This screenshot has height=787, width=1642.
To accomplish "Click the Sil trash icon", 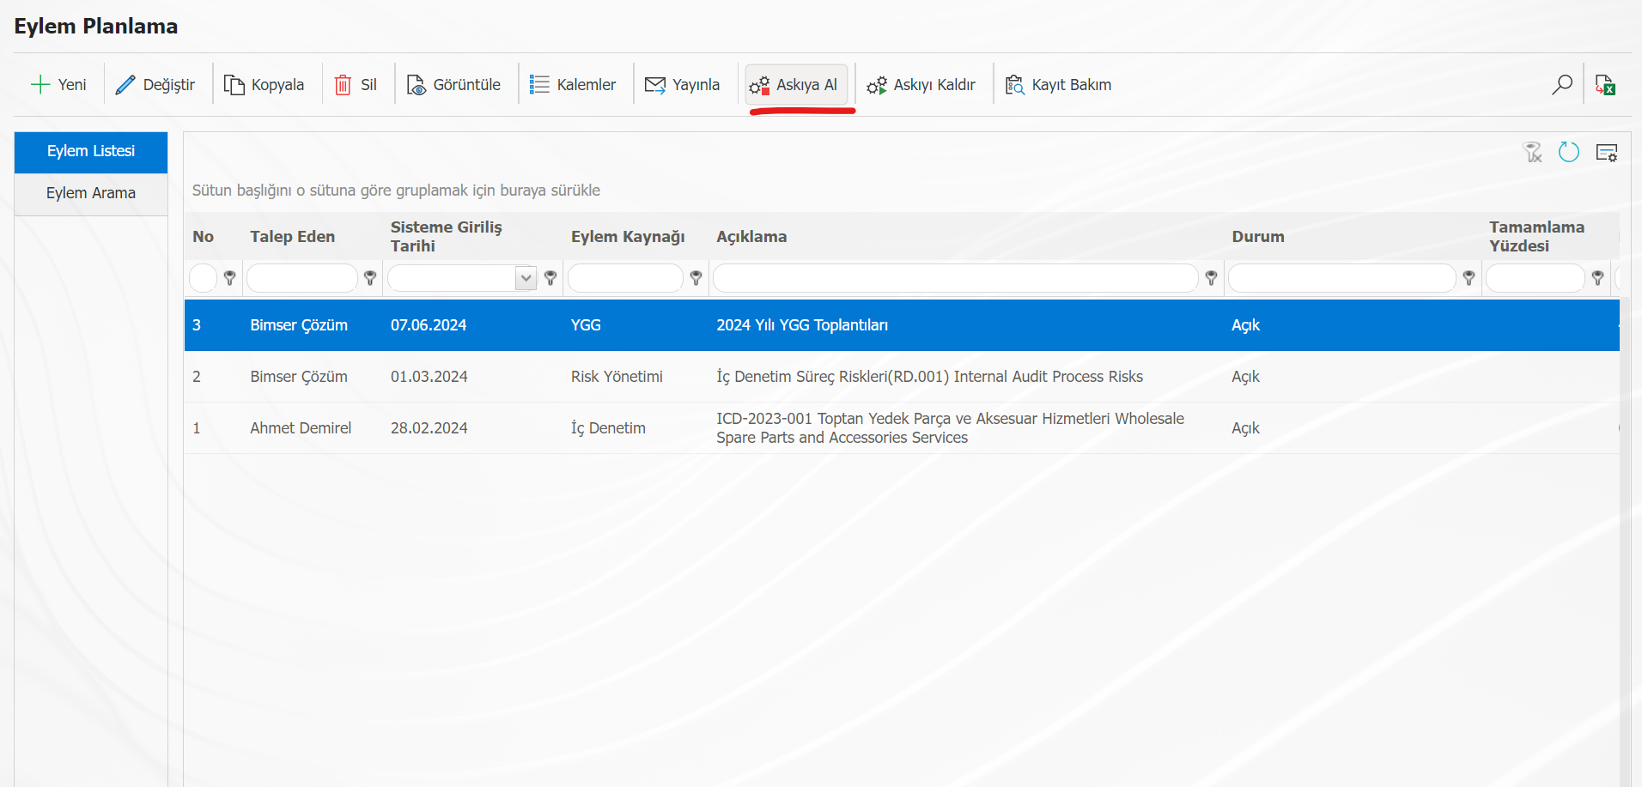I will click(343, 84).
